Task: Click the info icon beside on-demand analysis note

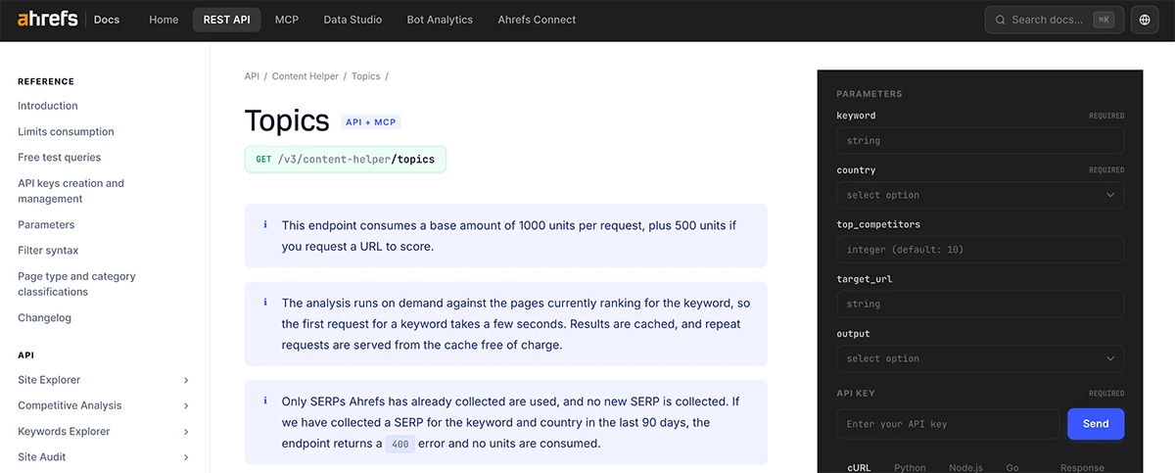Action: (264, 303)
